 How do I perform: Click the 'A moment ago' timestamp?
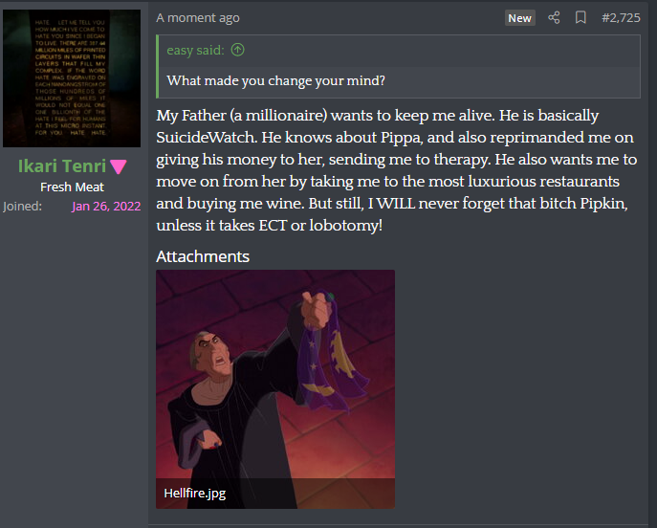(x=198, y=17)
